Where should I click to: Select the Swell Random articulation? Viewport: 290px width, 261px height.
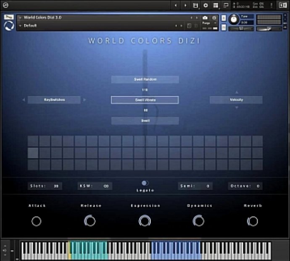point(145,80)
